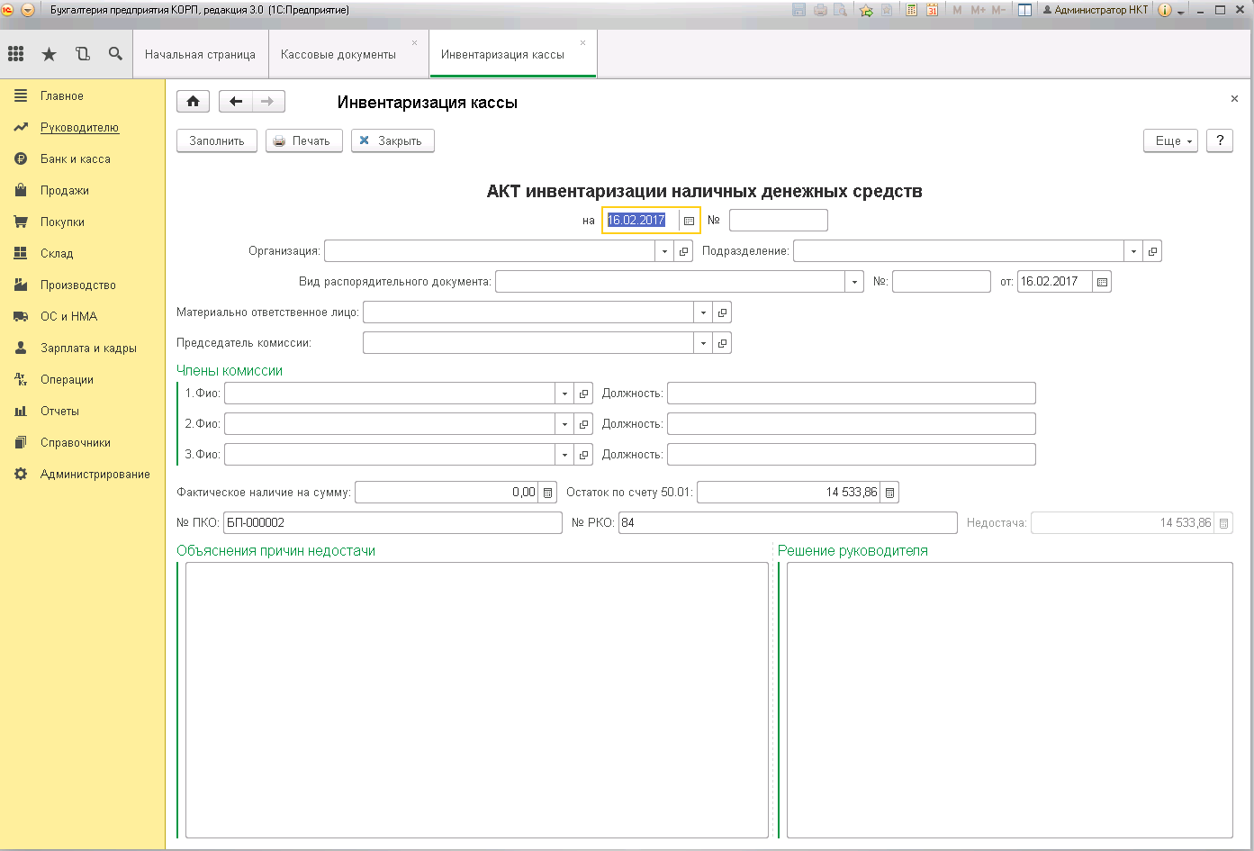Click the 1.Фио Должность field
The image size is (1254, 851).
coord(852,394)
